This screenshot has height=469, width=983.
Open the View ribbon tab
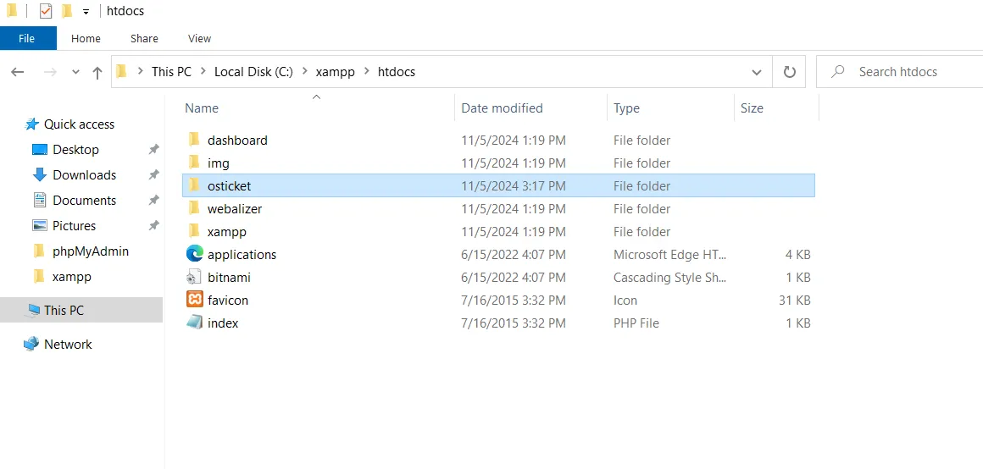click(199, 38)
